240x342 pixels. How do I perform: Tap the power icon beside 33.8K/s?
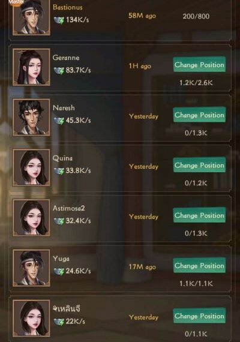pyautogui.click(x=59, y=171)
